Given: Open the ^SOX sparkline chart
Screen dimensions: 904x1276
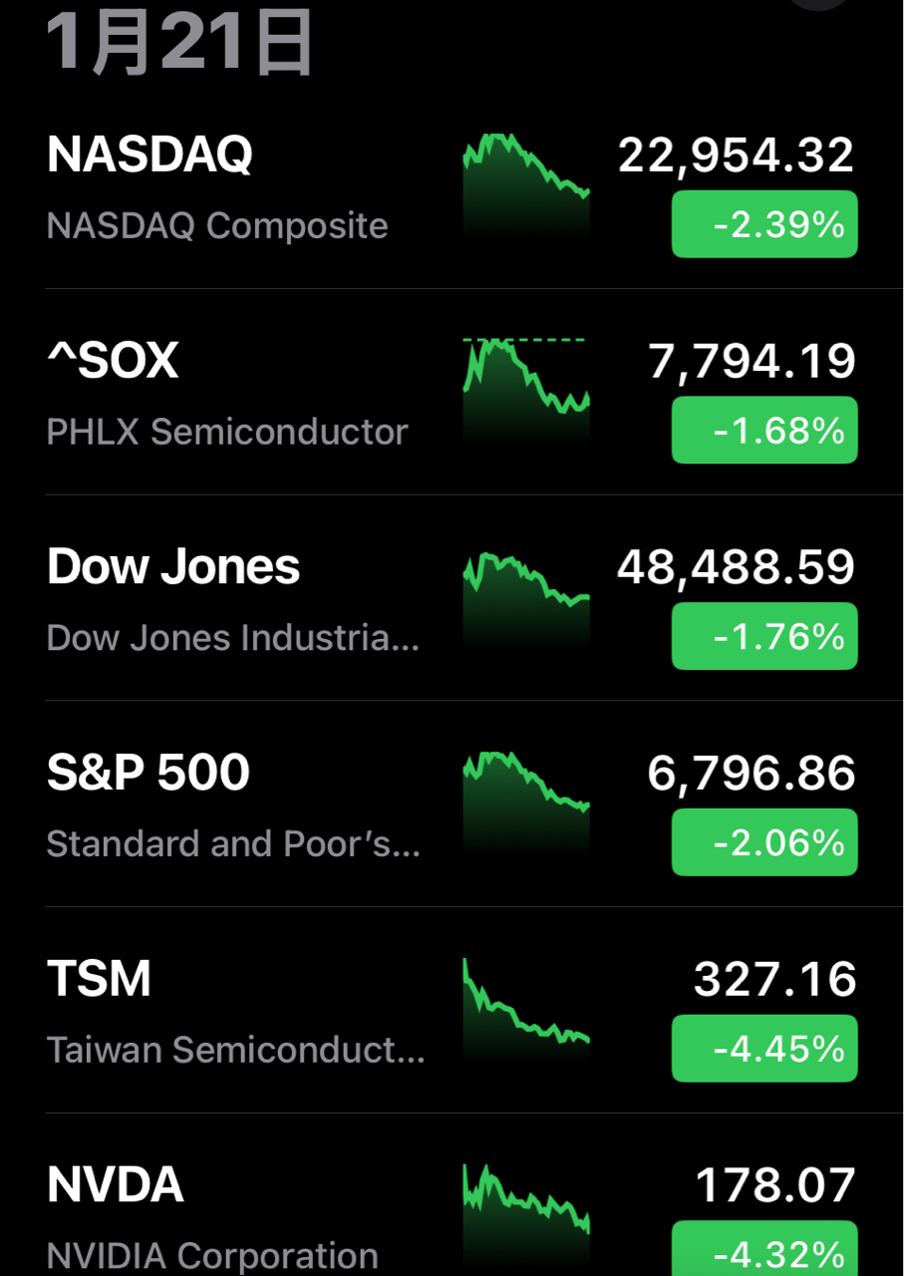Looking at the screenshot, I should click(526, 391).
